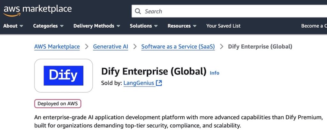Click the Dify Enterprise (Global) breadcrumb text

pyautogui.click(x=260, y=47)
